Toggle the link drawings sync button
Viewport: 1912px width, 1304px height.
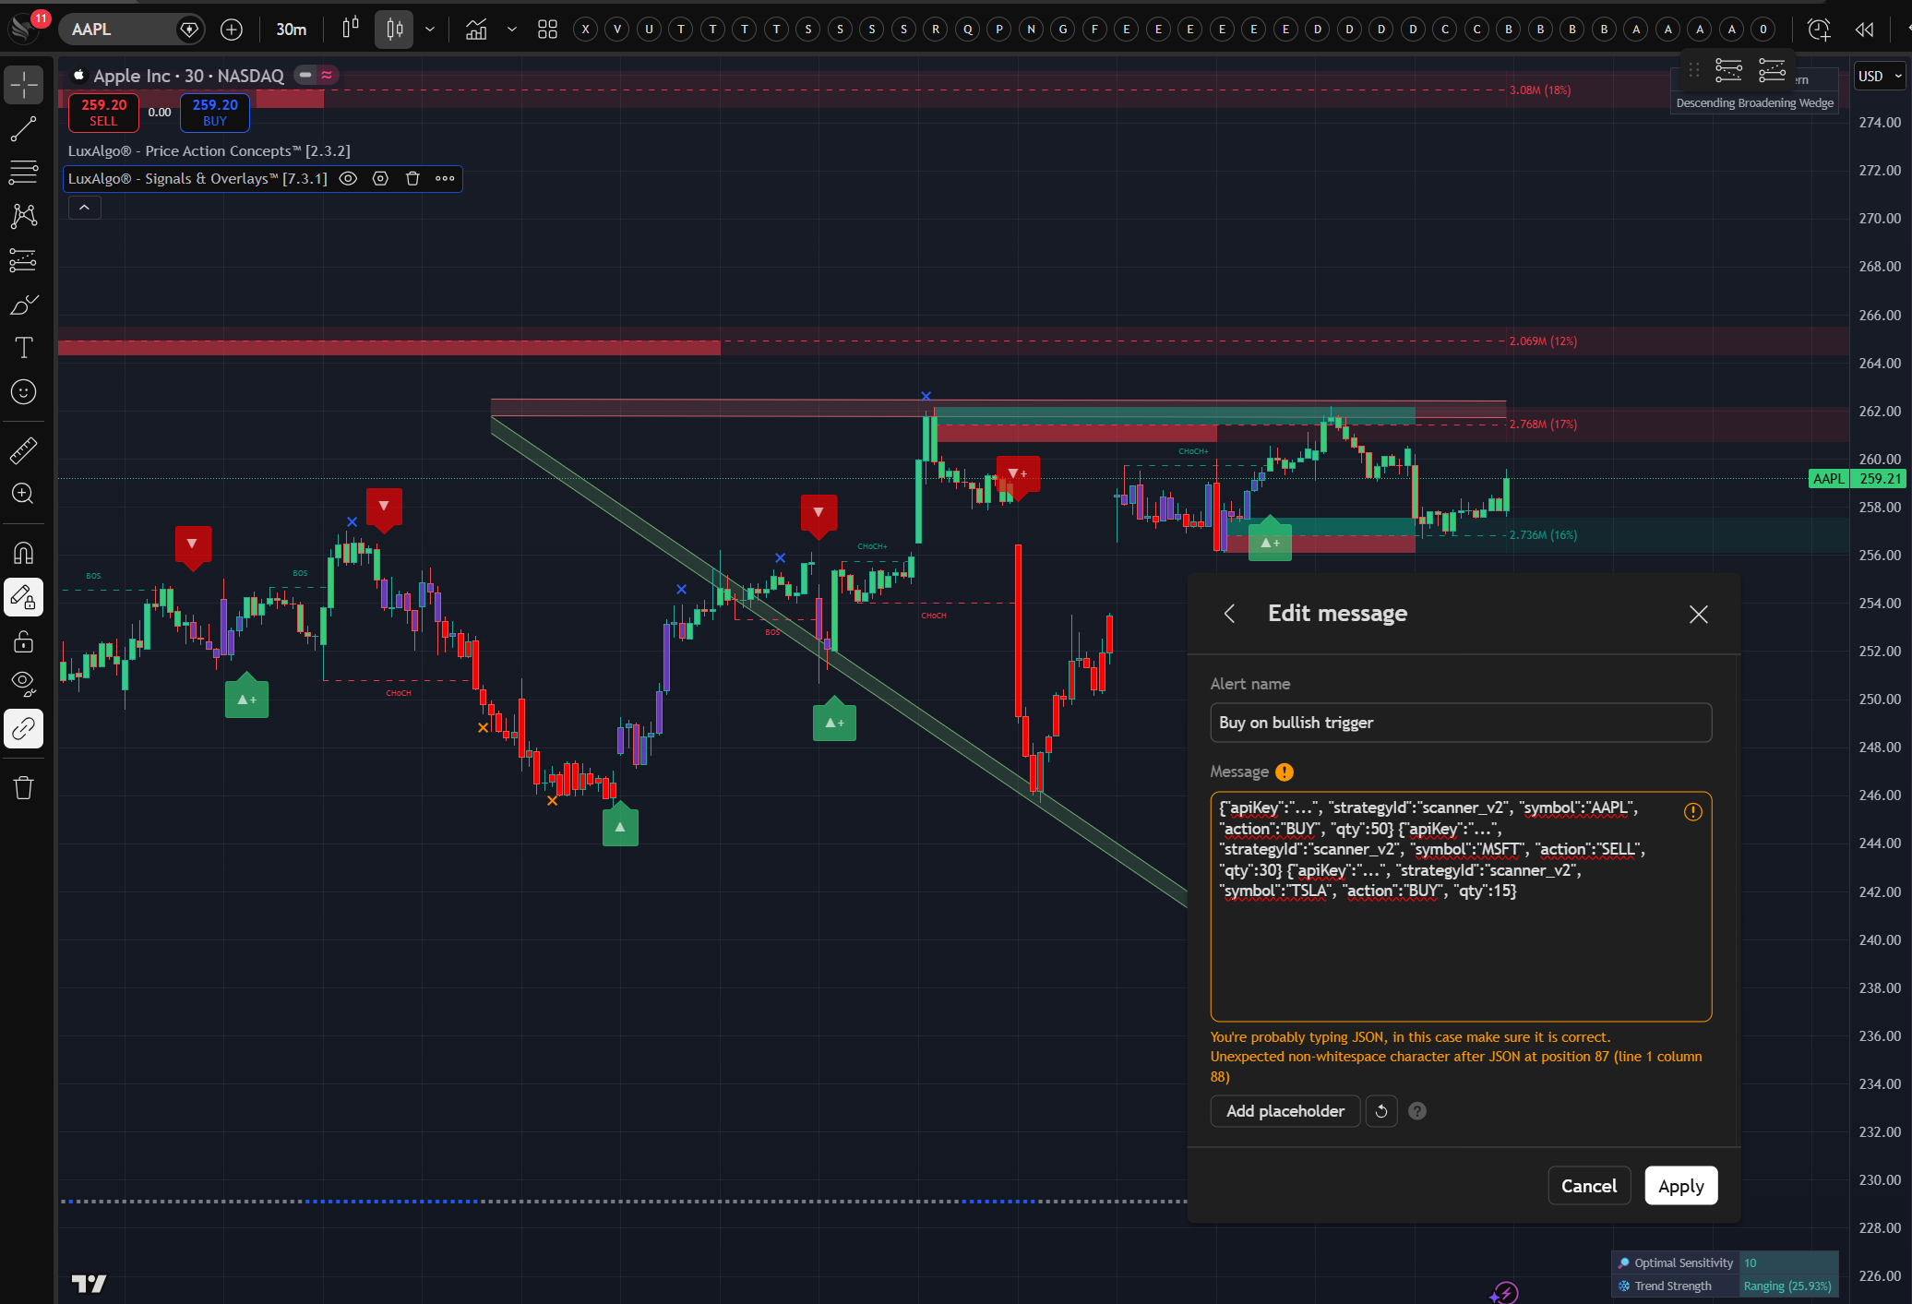24,729
